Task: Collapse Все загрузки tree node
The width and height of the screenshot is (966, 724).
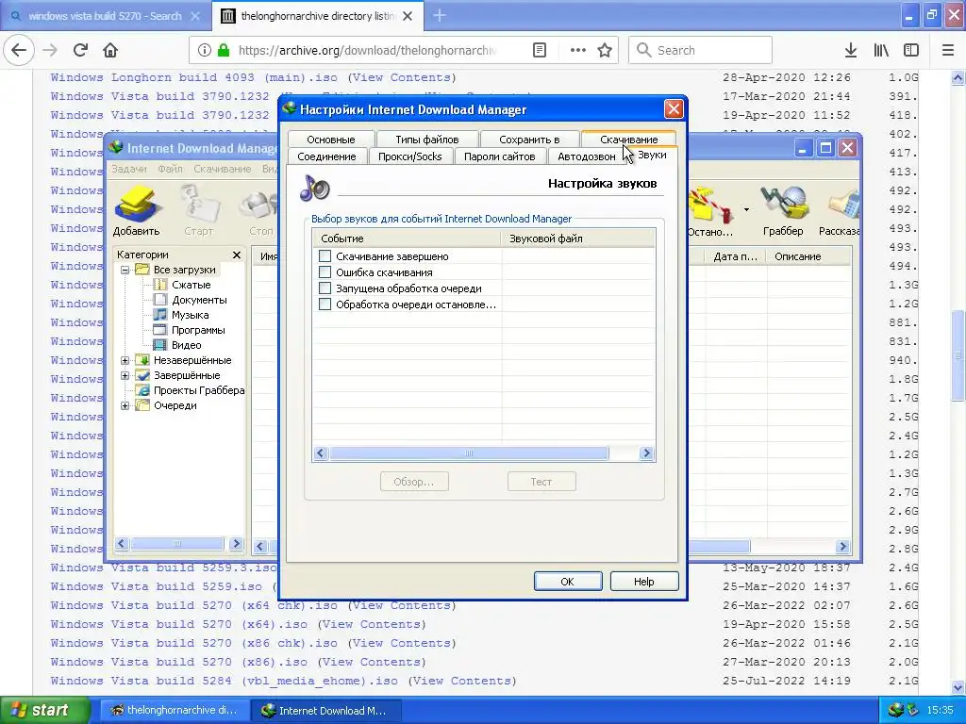Action: click(125, 270)
